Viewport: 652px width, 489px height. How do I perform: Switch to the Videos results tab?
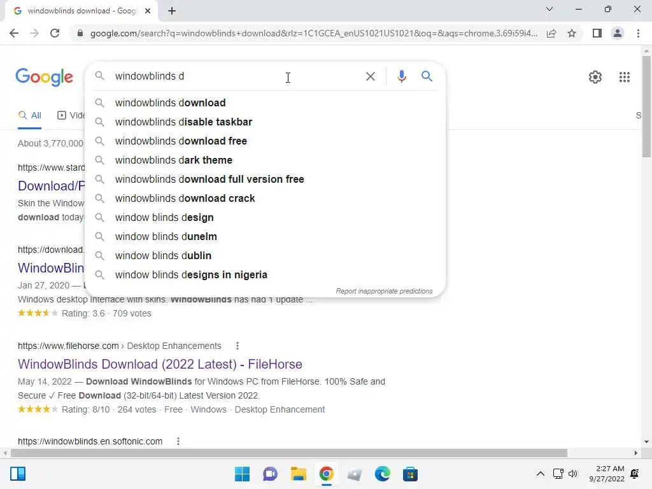71,116
